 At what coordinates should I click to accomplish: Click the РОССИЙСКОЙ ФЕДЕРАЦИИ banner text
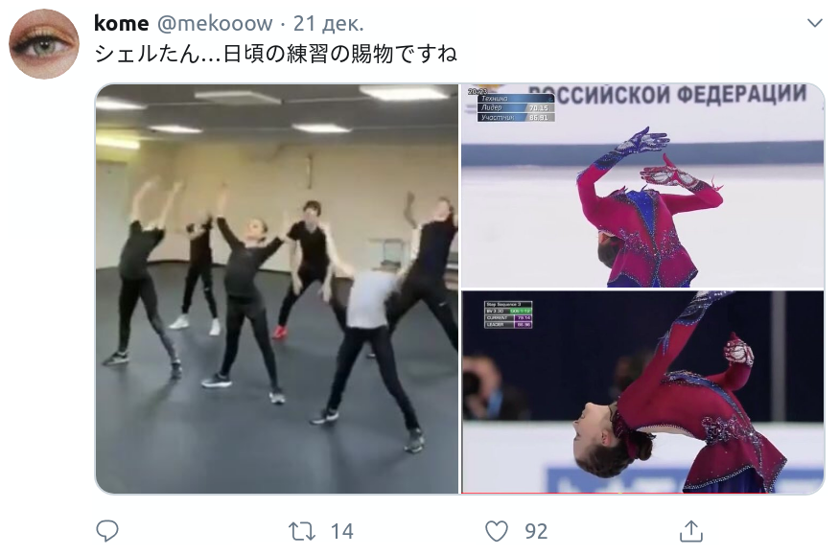coord(666,95)
